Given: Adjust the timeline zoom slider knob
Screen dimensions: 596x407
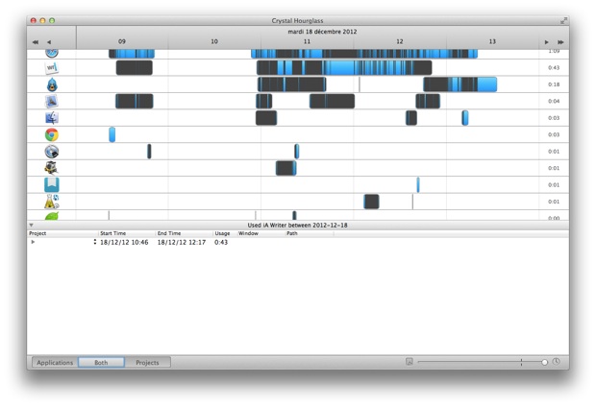Looking at the screenshot, I should click(x=544, y=362).
